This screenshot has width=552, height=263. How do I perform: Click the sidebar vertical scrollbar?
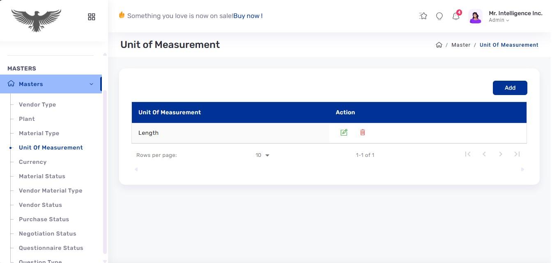coord(105,172)
